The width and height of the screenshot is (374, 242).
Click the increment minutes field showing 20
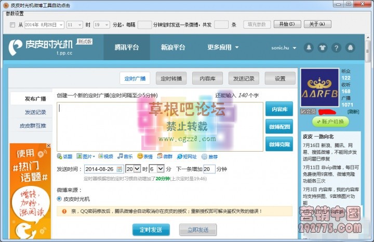pos(209,169)
